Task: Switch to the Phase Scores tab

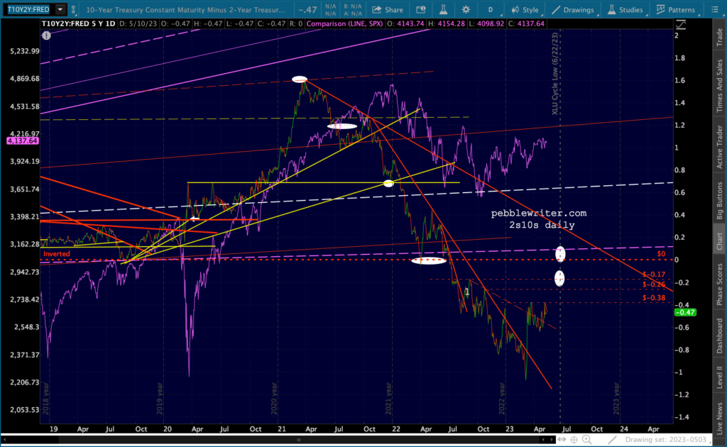Action: click(720, 284)
